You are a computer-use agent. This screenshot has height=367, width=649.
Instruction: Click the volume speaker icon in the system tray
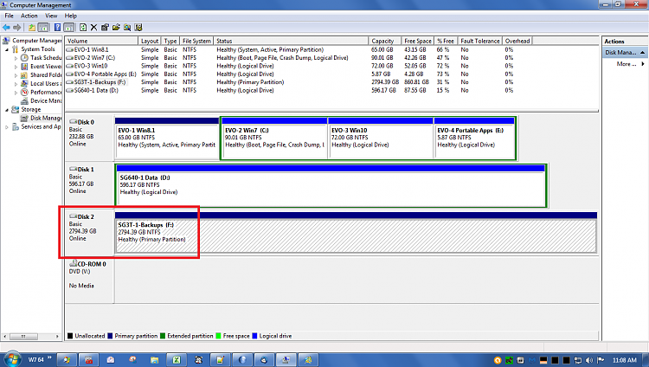[x=589, y=360]
